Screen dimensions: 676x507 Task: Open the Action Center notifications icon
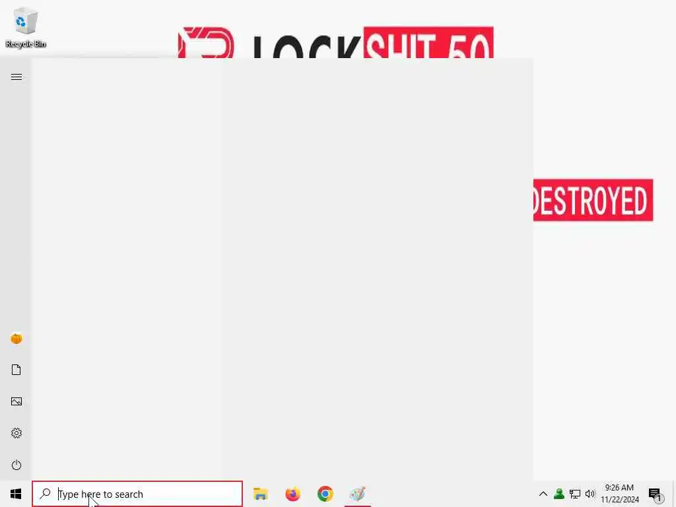[656, 494]
